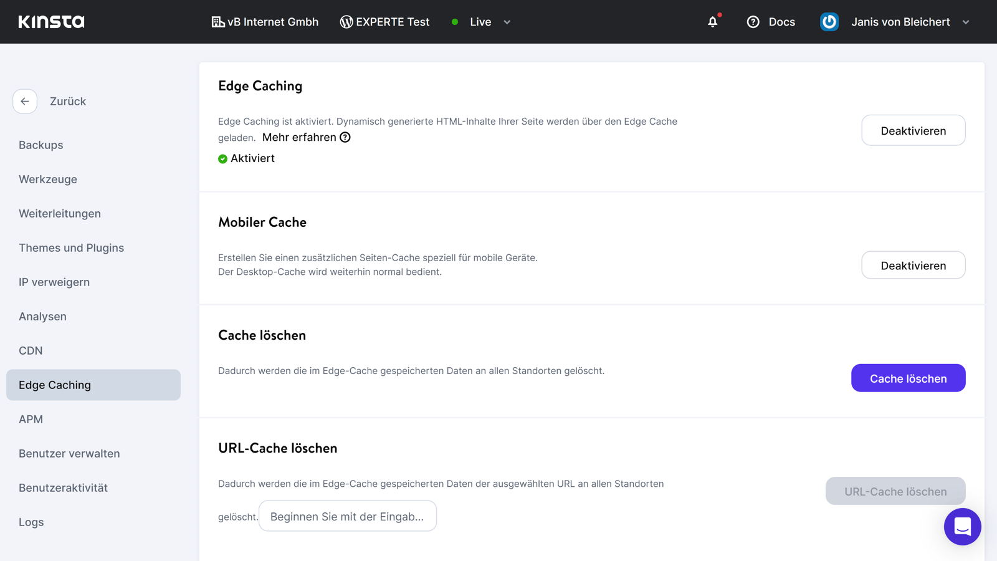Select Backups in the sidebar
The height and width of the screenshot is (561, 997).
(41, 145)
